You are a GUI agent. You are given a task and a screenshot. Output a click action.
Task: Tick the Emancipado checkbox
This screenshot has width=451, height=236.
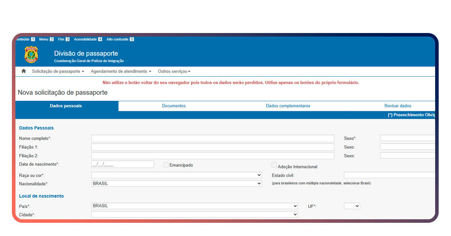click(166, 165)
